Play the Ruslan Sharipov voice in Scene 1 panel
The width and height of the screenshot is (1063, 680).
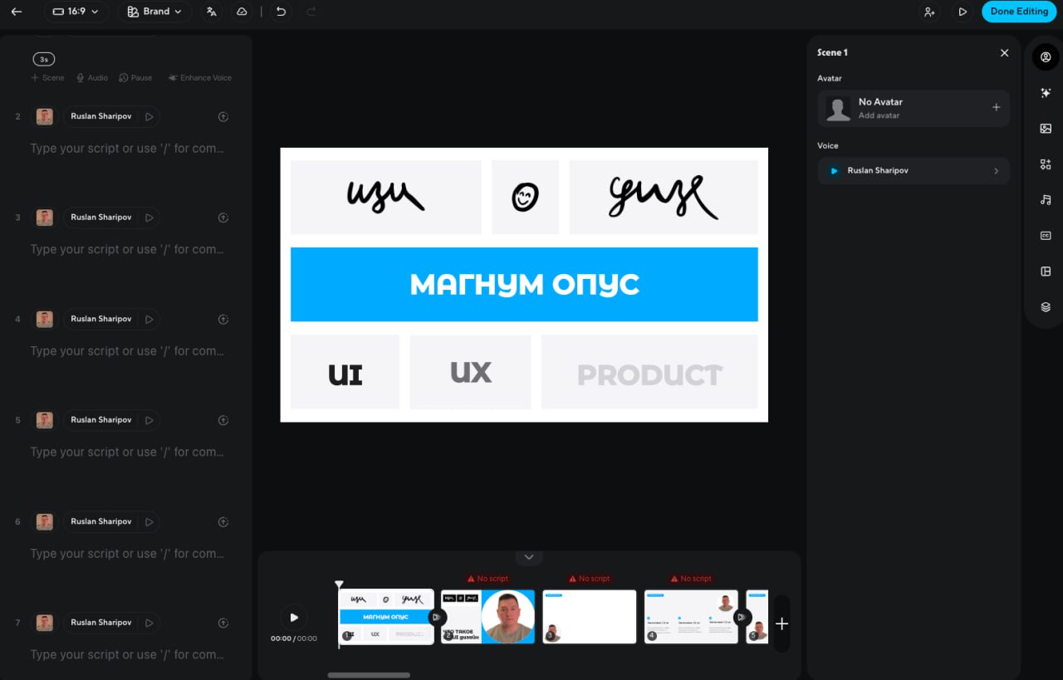click(x=834, y=171)
